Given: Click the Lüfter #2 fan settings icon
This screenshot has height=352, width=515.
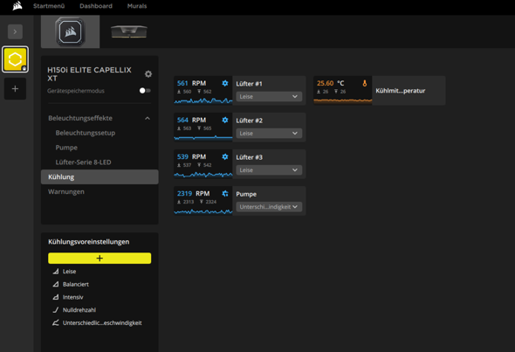Looking at the screenshot, I should click(225, 120).
